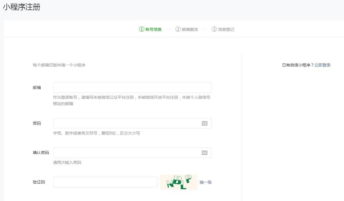The width and height of the screenshot is (344, 201).
Task: Click the 确认密码 field label
Action: pyautogui.click(x=41, y=153)
